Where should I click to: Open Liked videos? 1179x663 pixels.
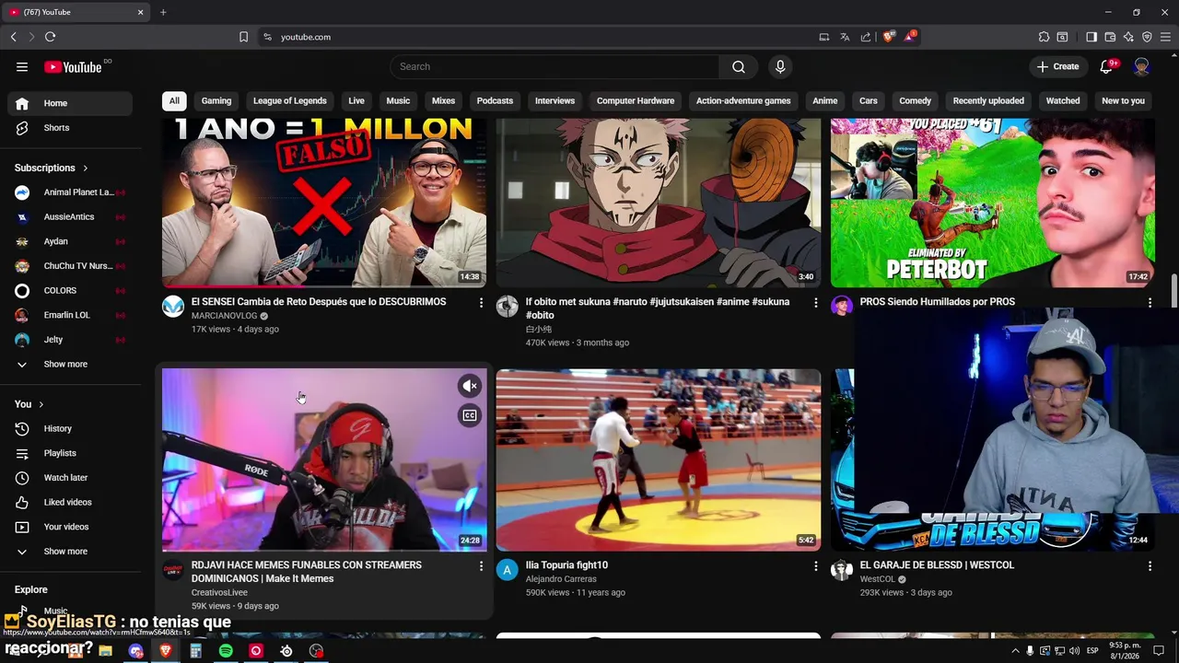[x=70, y=502]
